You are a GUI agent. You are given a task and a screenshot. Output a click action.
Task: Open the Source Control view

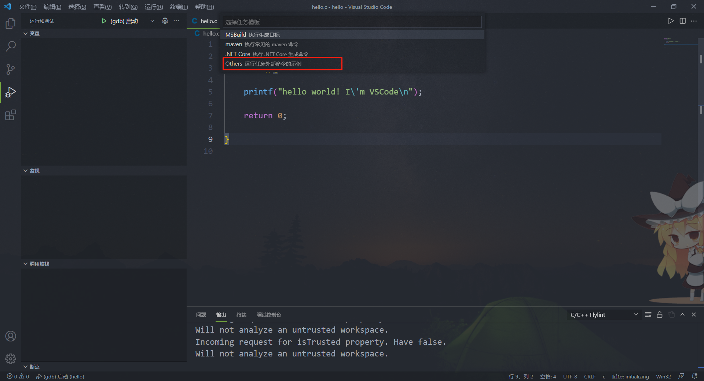tap(10, 69)
